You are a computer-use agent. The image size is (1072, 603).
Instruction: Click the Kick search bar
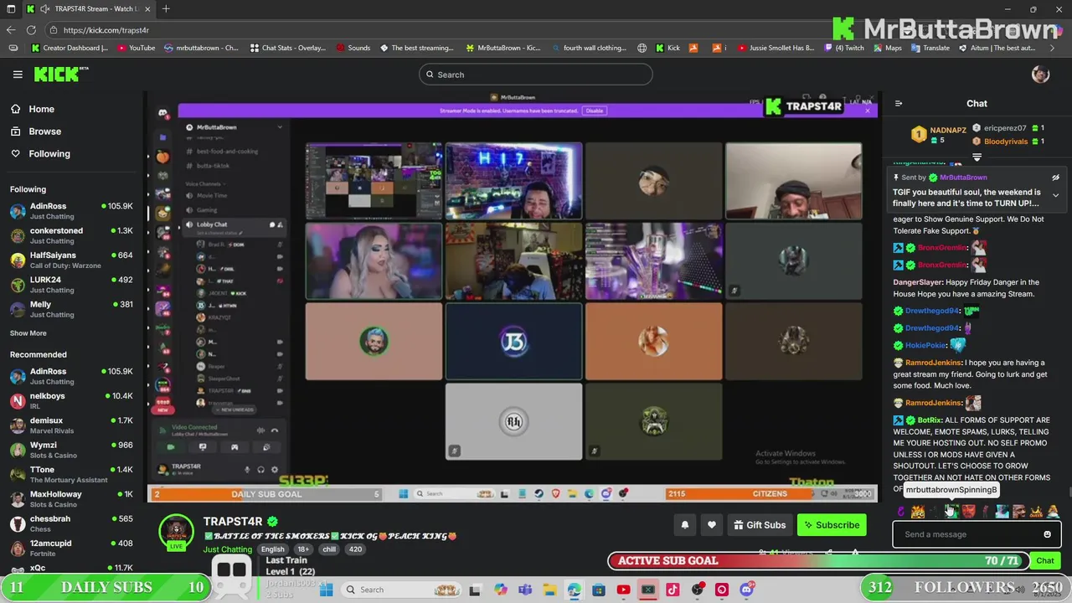[535, 75]
